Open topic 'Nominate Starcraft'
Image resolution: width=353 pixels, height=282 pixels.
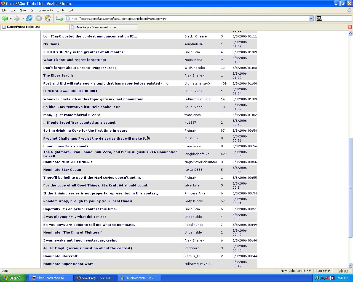point(60,256)
